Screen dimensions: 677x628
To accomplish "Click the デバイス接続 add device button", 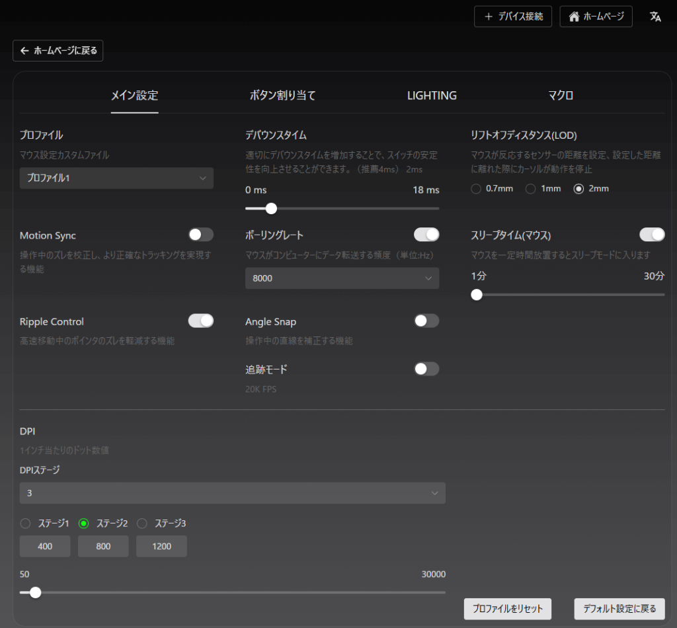I will pyautogui.click(x=513, y=17).
